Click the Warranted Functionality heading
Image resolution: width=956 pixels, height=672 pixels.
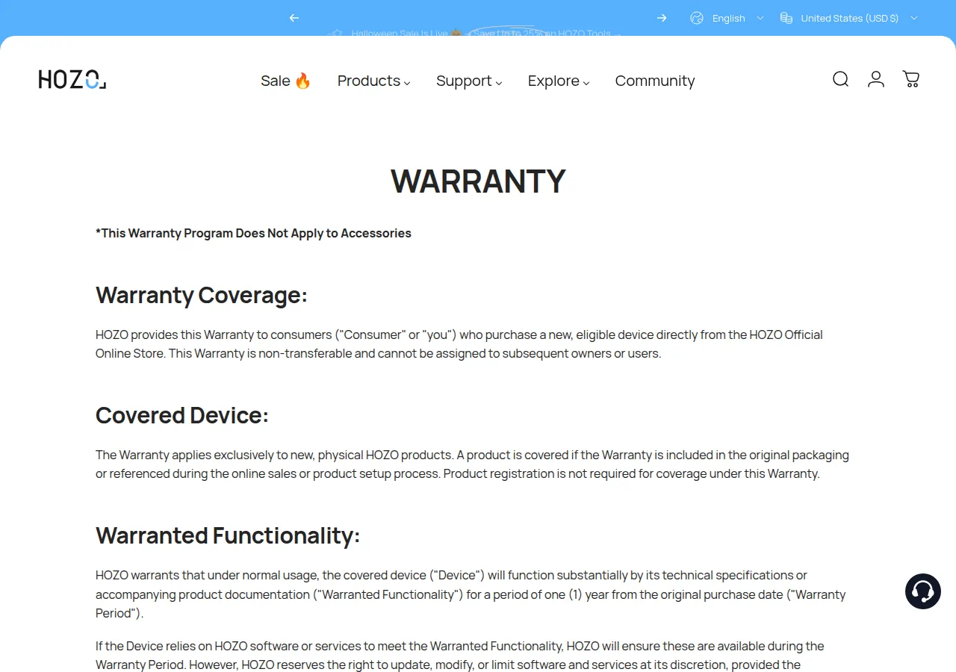(x=228, y=535)
